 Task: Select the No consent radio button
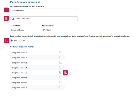coord(20,41)
